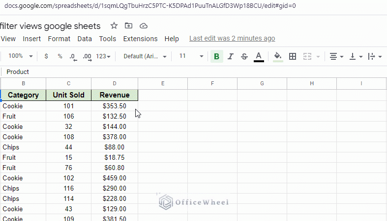The height and width of the screenshot is (221, 387).
Task: Select the cell with $129.00
Action: click(115, 209)
